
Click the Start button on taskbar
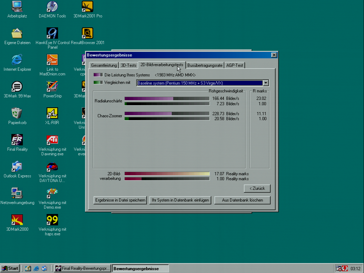(10, 268)
